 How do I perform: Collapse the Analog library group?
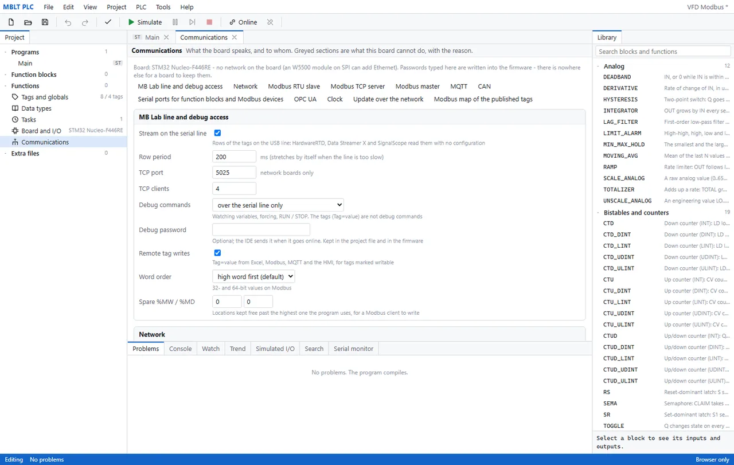point(598,67)
